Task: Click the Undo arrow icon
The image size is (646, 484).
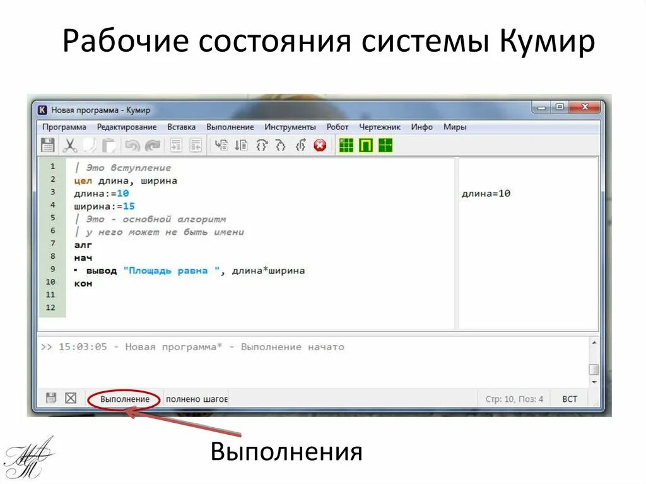Action: click(132, 146)
